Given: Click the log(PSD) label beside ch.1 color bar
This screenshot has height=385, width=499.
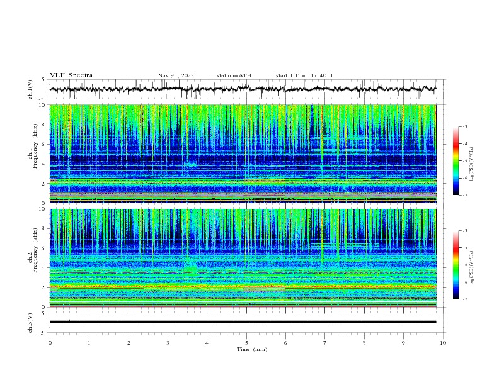Looking at the screenshot, I should click(x=471, y=164).
